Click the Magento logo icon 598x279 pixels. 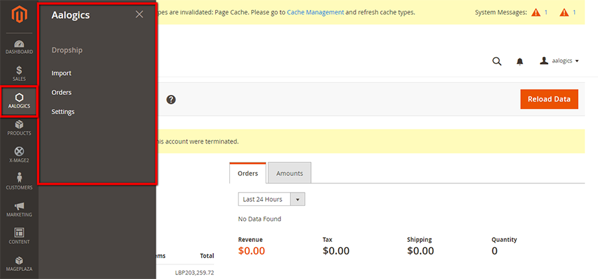(x=19, y=15)
